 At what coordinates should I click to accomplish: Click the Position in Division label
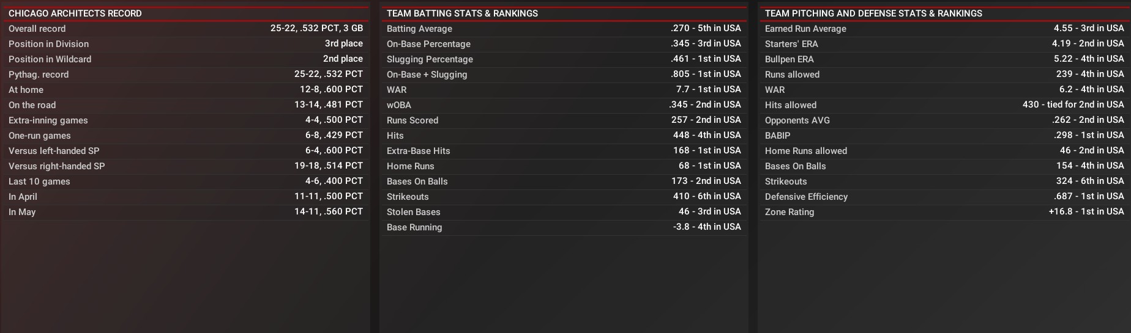point(49,44)
